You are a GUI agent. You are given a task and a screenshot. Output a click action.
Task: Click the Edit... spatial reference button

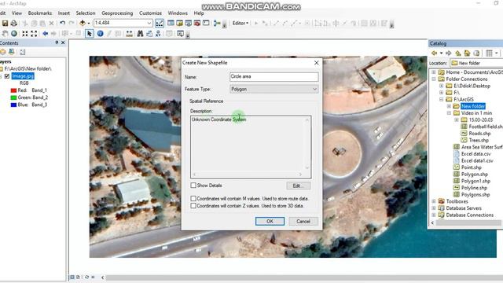[x=299, y=186]
